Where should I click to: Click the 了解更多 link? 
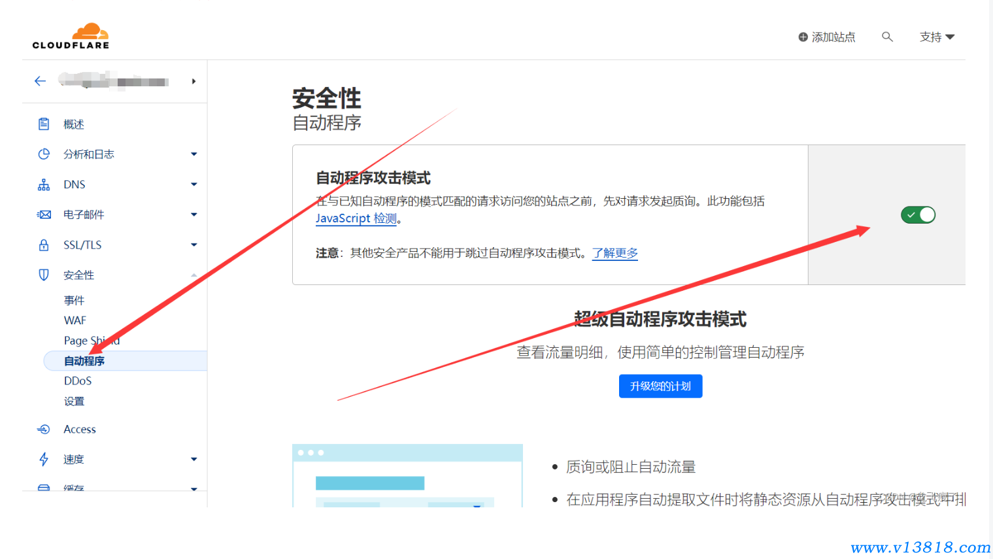click(x=614, y=253)
